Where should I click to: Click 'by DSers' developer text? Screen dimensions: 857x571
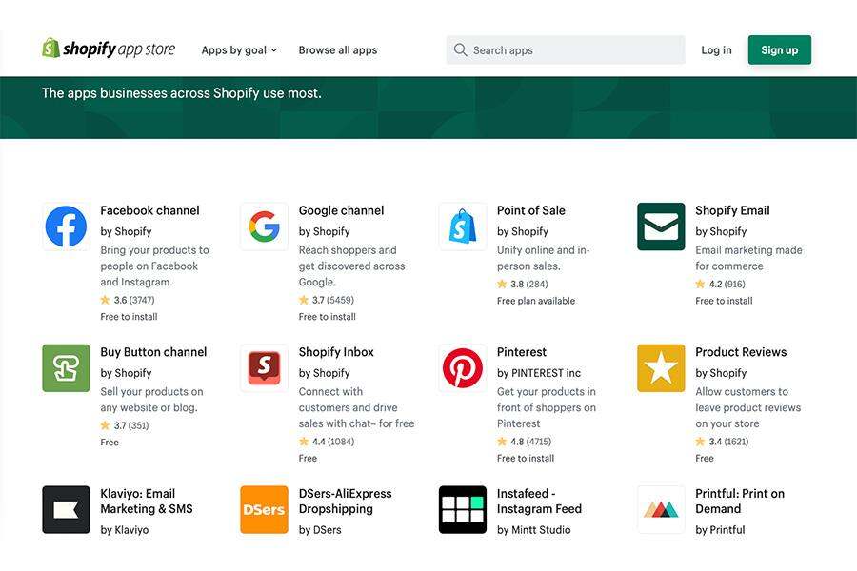[320, 529]
